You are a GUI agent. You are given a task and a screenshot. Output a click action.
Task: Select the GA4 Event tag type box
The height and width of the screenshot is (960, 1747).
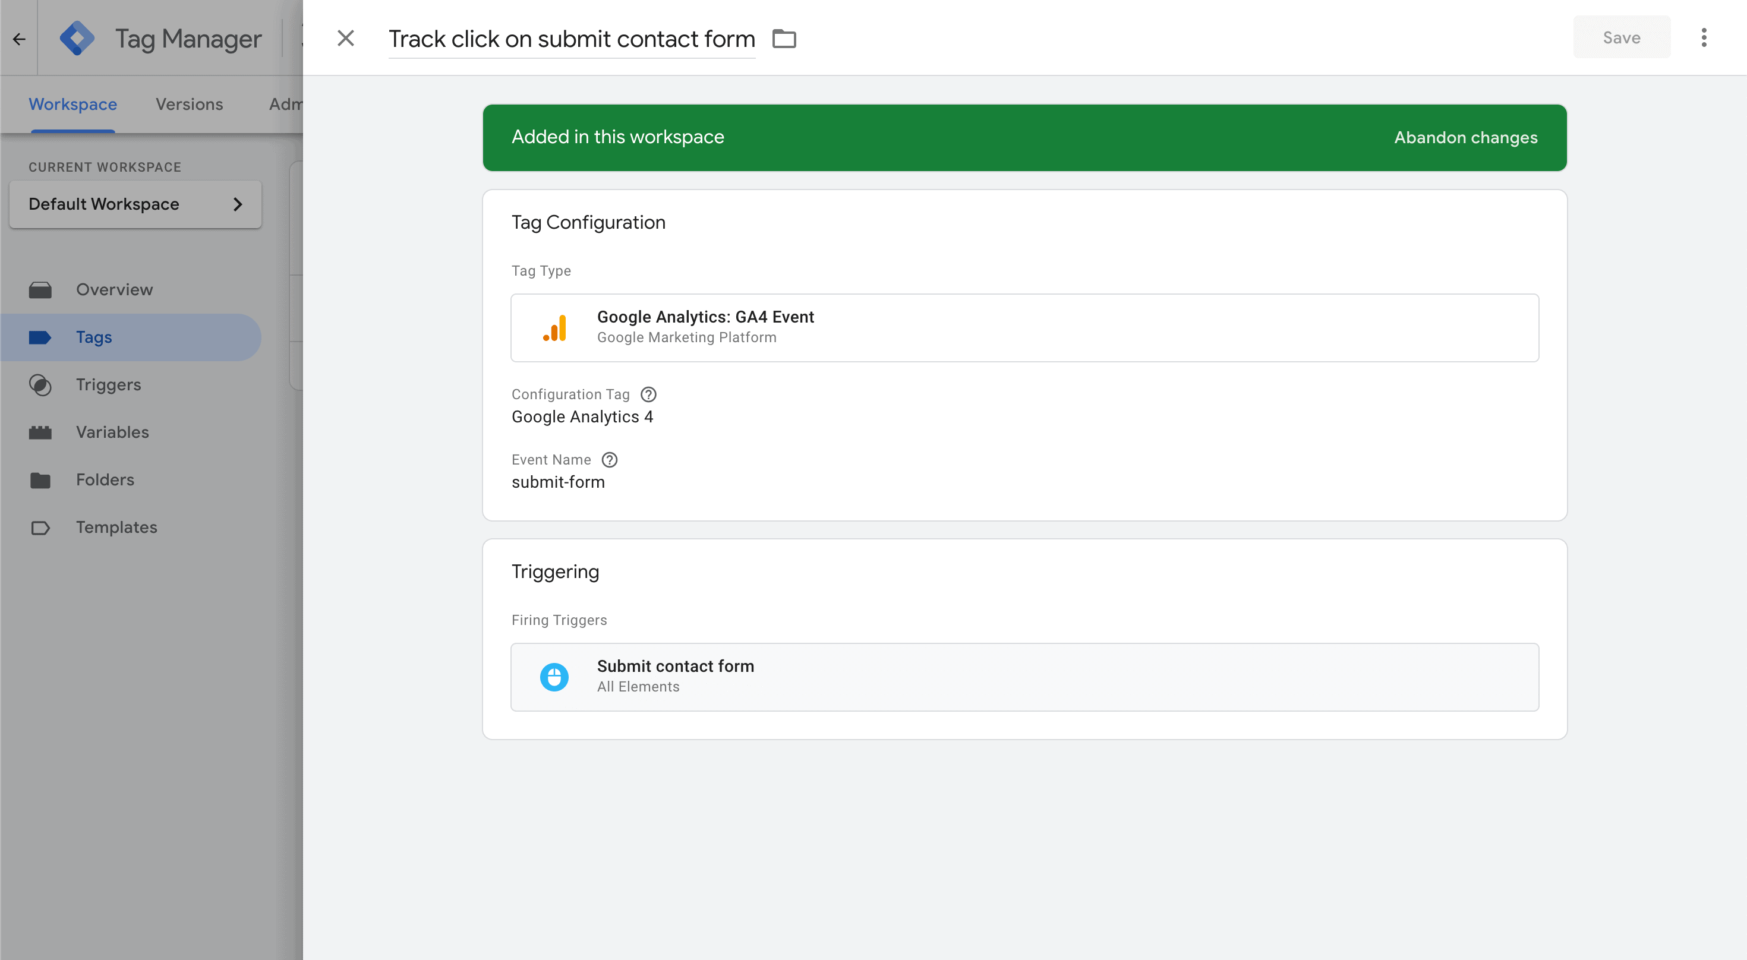1024,327
